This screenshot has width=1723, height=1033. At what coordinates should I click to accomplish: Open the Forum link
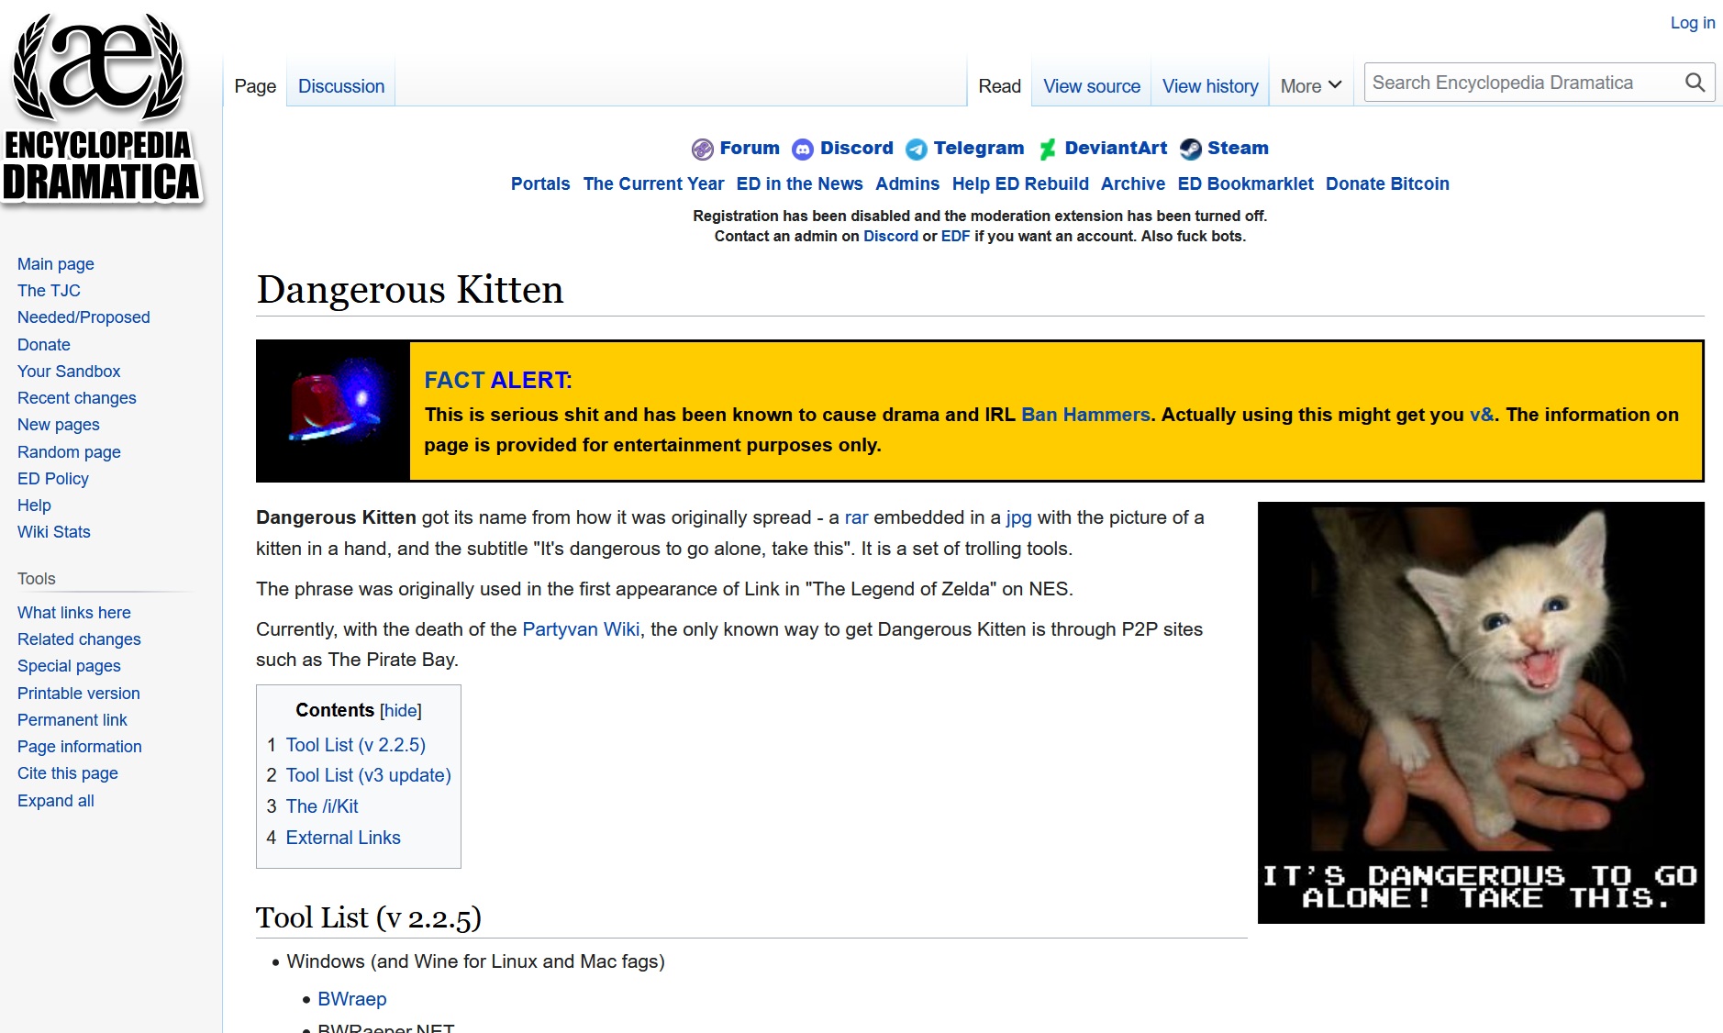pos(750,148)
